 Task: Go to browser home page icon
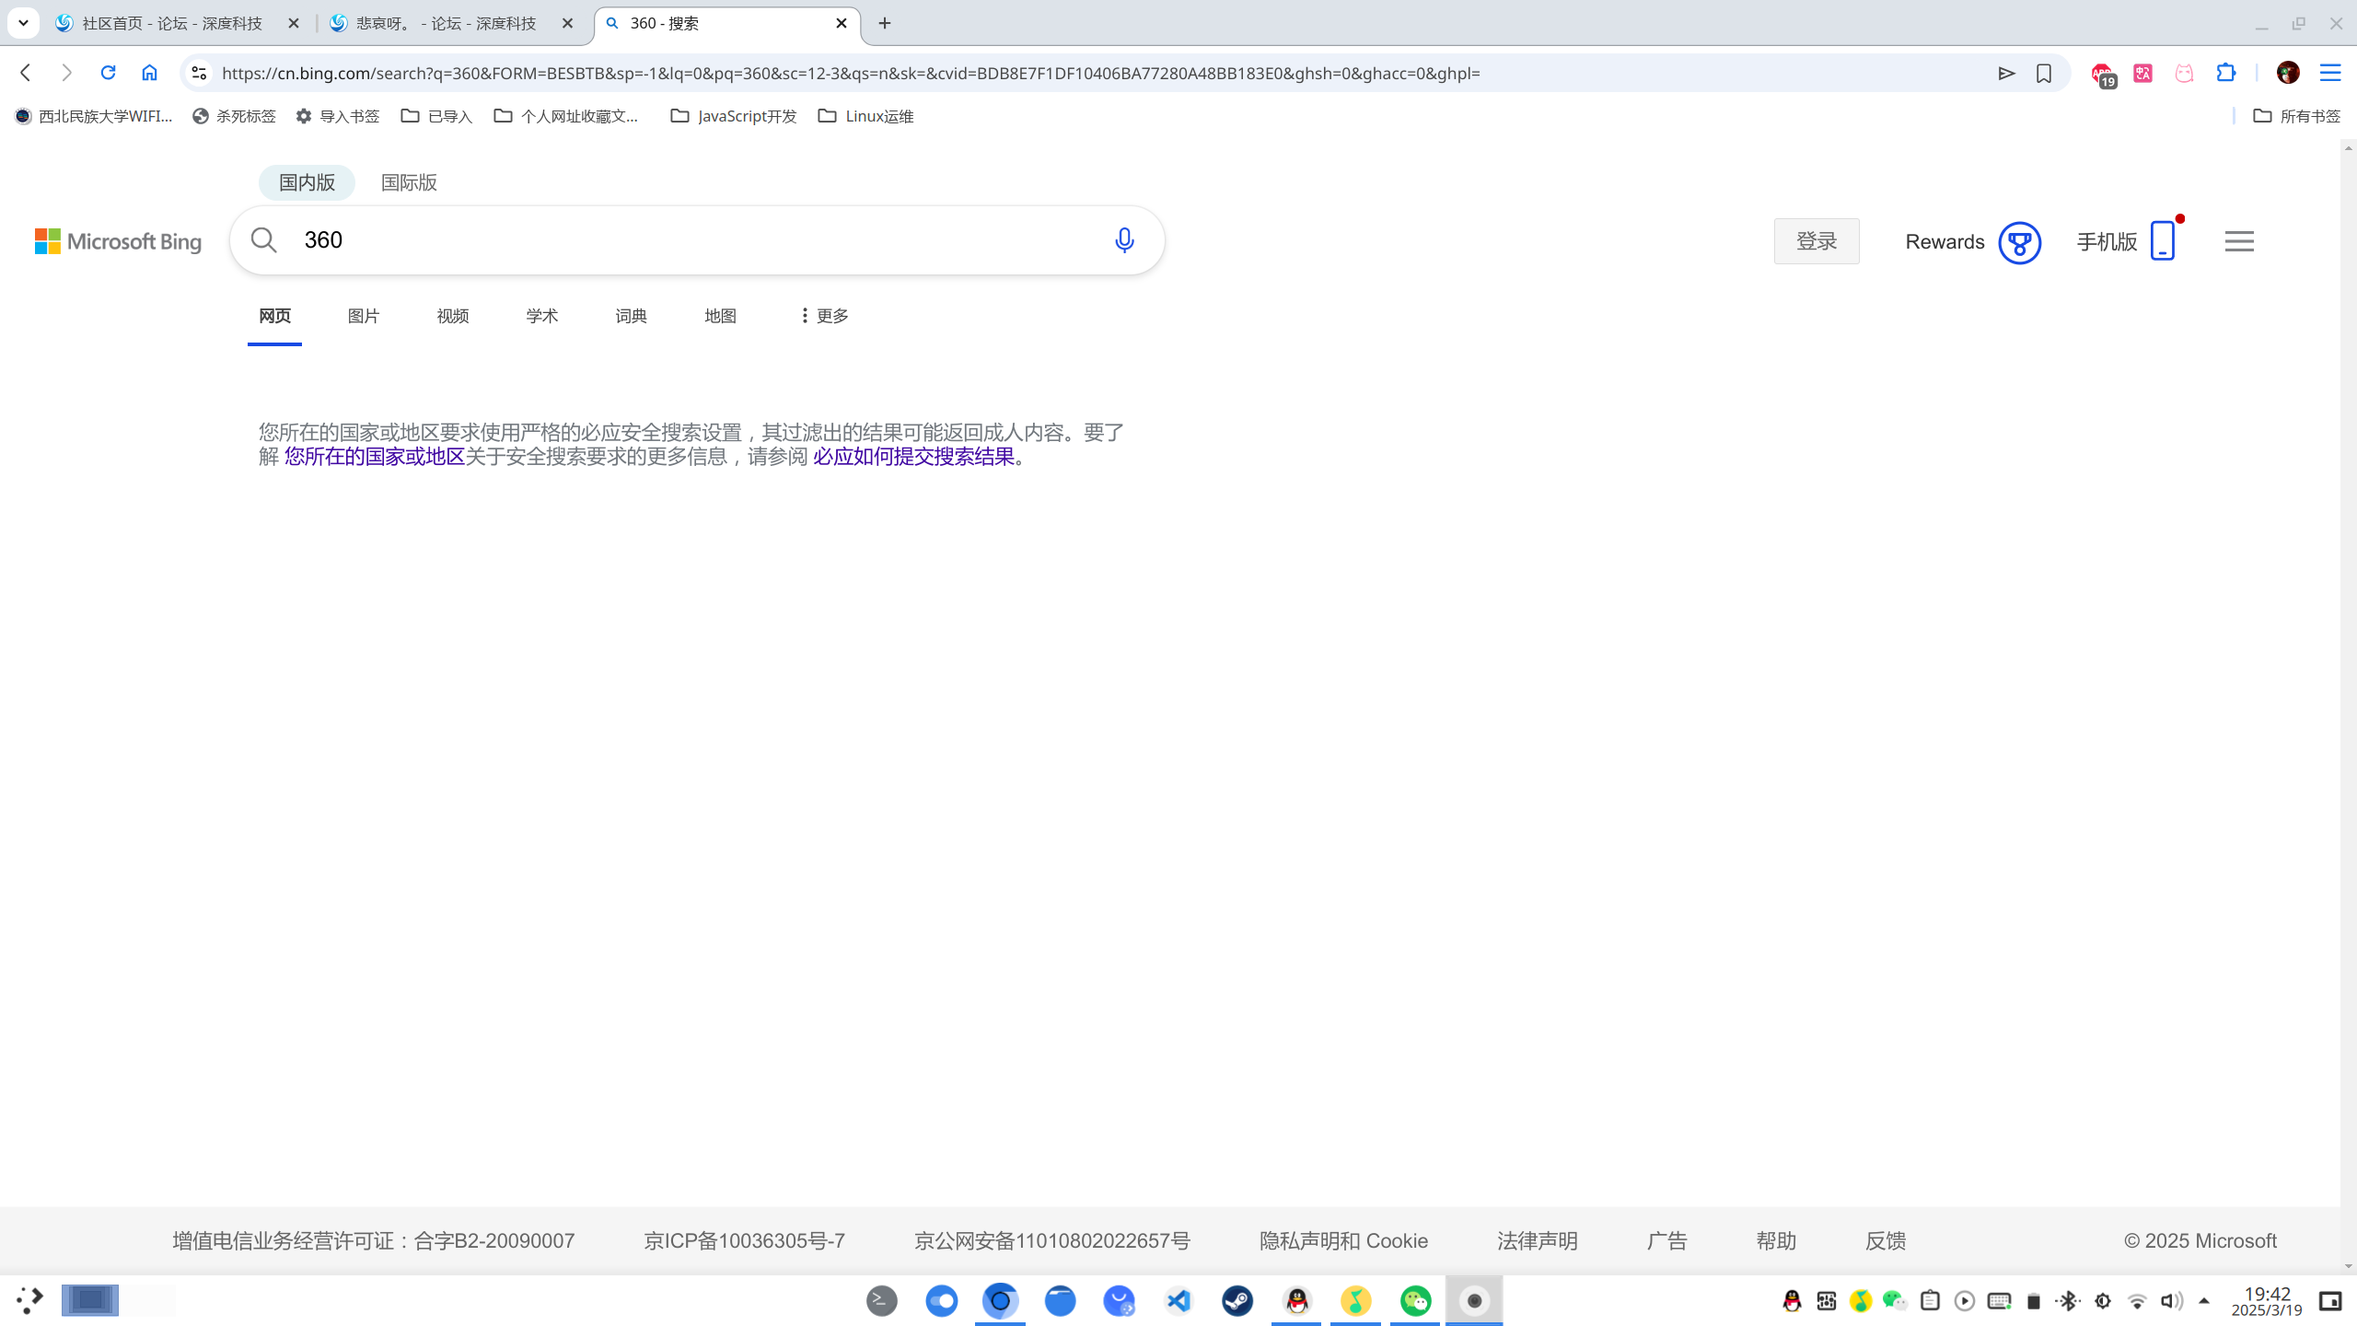click(x=149, y=73)
